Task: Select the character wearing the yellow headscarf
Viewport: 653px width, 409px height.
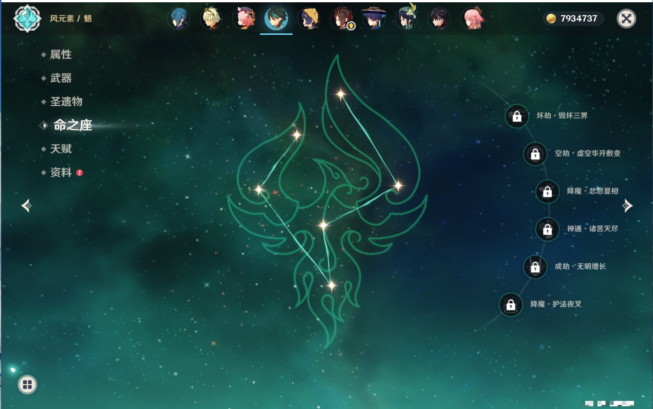Action: [309, 19]
